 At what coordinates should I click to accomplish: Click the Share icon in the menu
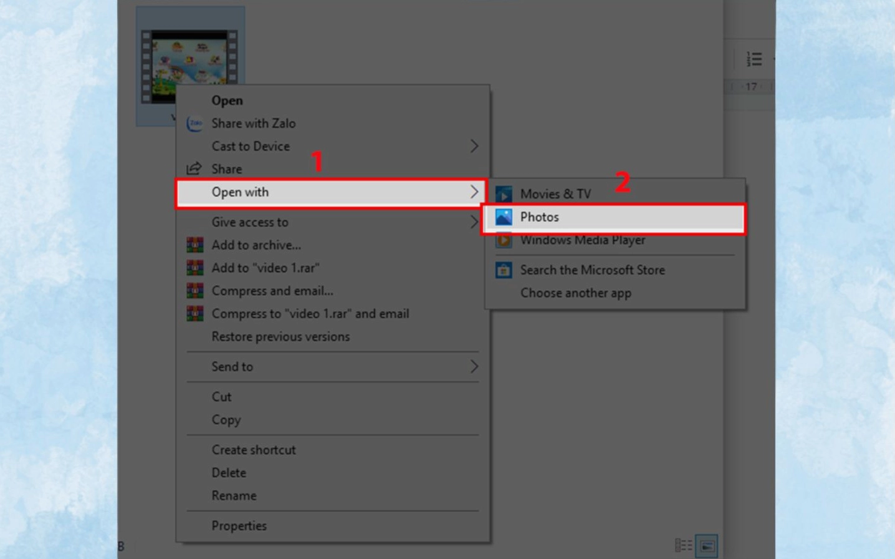pos(194,168)
